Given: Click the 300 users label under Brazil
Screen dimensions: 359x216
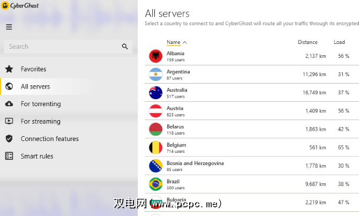Looking at the screenshot, I should (x=176, y=188).
